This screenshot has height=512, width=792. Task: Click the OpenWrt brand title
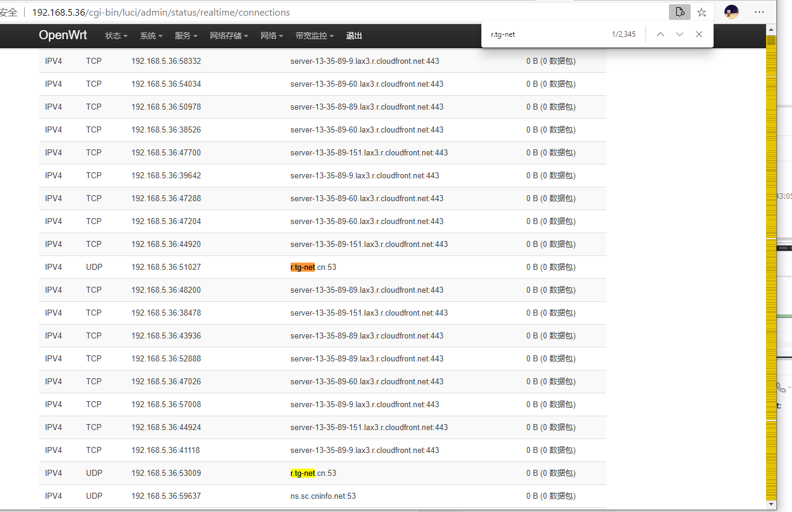[63, 35]
